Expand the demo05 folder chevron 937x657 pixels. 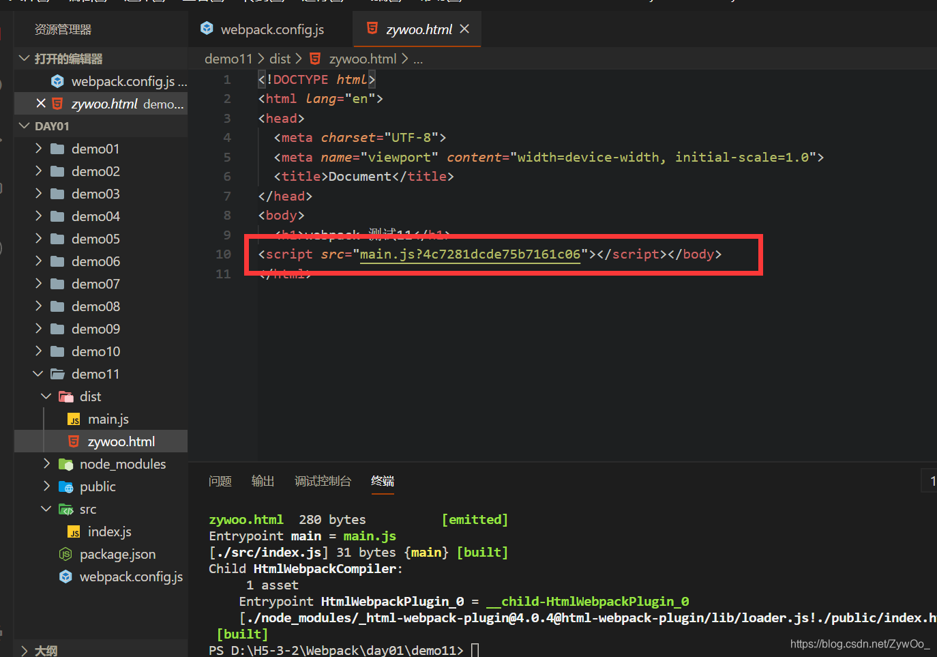click(38, 239)
